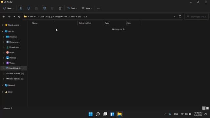Screen dimensions: 210x118
Task: Open Documents in sidebar
Action: (x=14, y=42)
